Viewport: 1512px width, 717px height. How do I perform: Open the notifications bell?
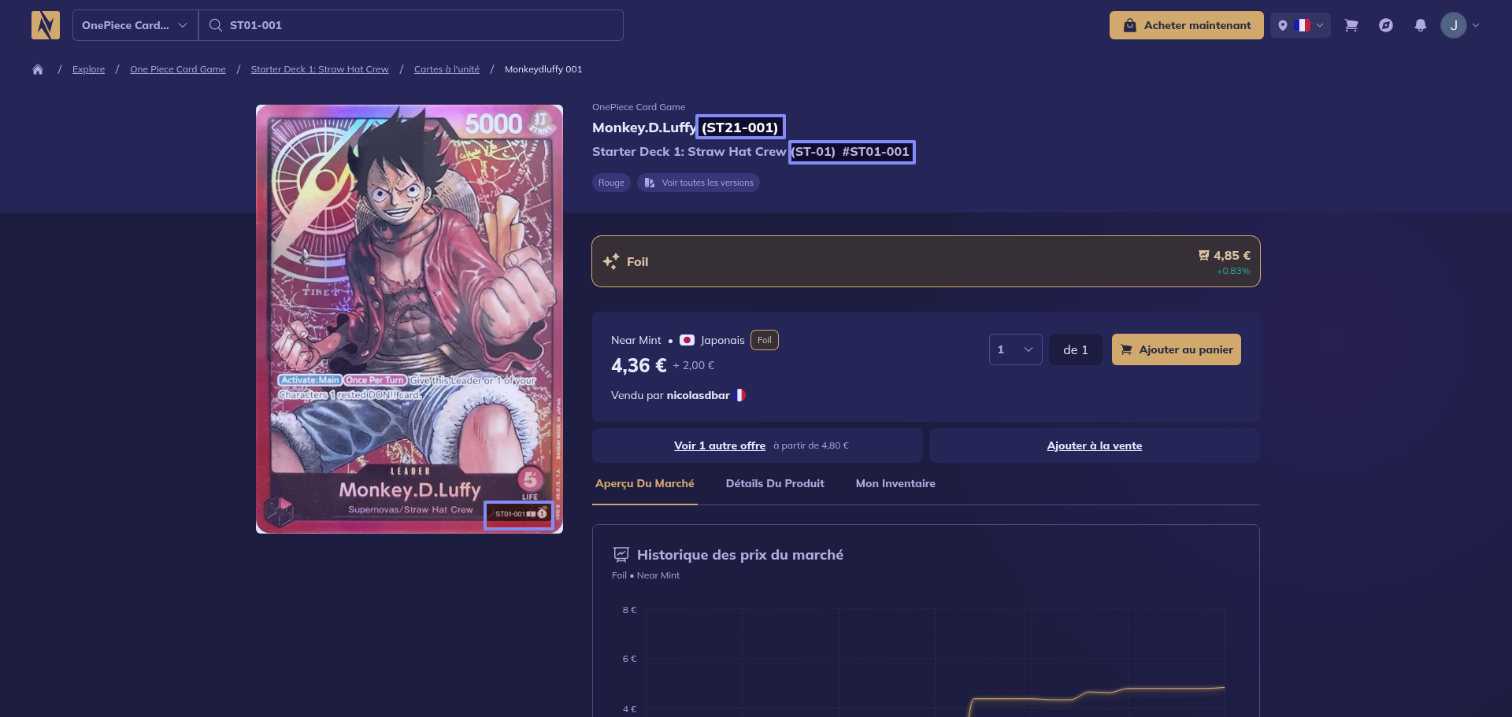[1421, 25]
